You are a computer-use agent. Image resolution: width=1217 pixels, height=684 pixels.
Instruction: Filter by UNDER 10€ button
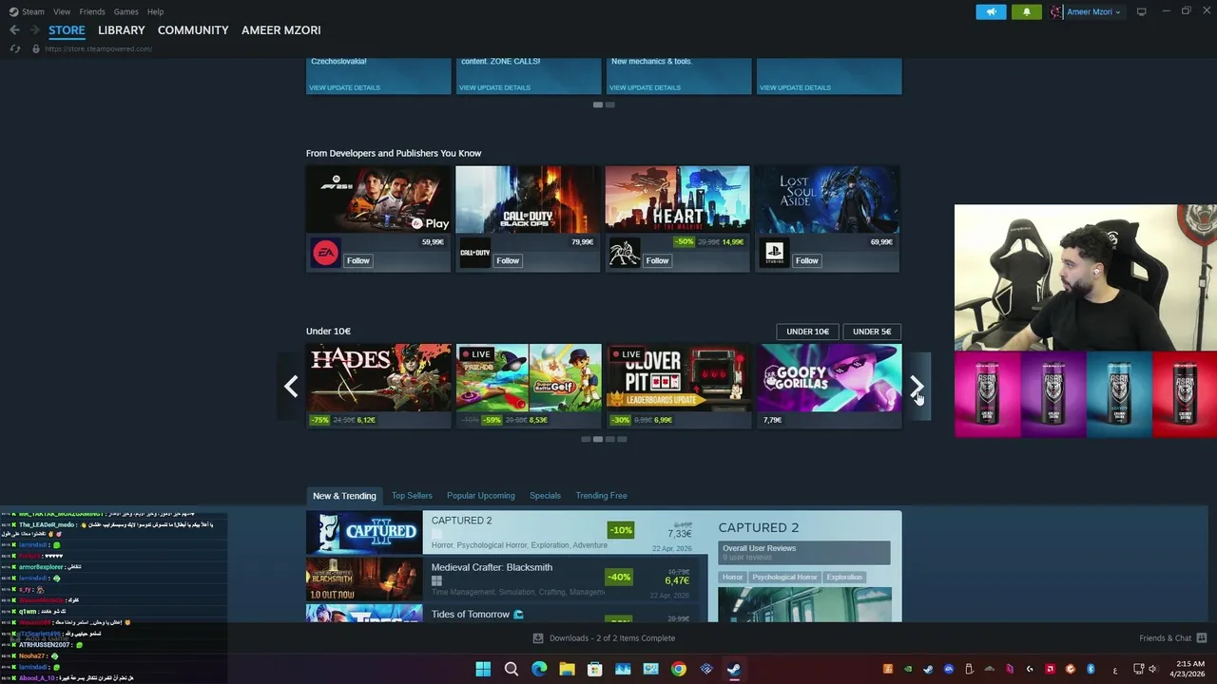point(807,332)
